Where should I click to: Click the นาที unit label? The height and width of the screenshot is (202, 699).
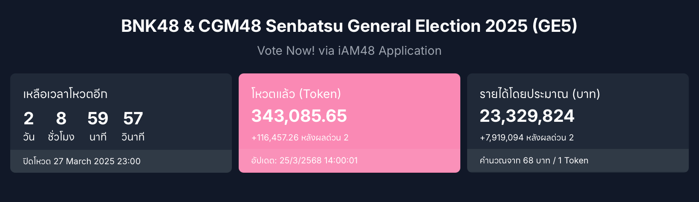(98, 137)
